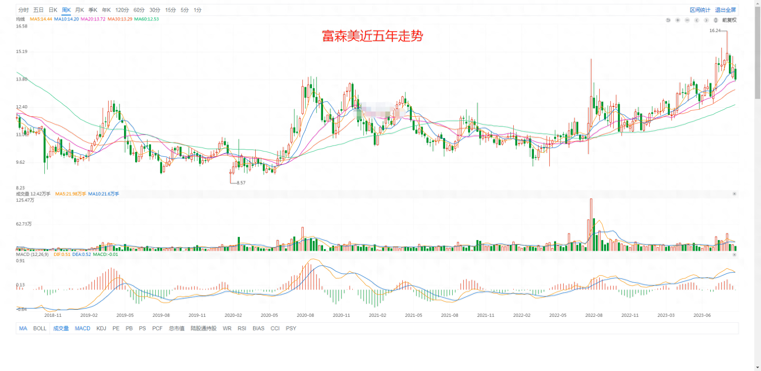Enable the 陆股通持股 indicator
This screenshot has height=371, width=761.
pyautogui.click(x=204, y=328)
